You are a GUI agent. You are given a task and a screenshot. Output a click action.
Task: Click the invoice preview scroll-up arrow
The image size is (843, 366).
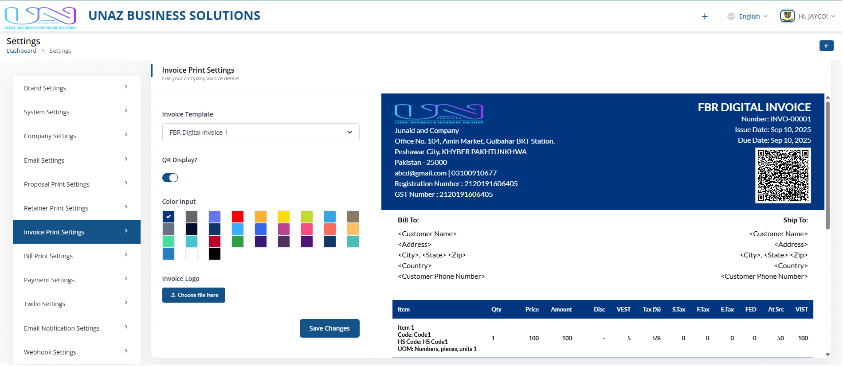(x=827, y=97)
